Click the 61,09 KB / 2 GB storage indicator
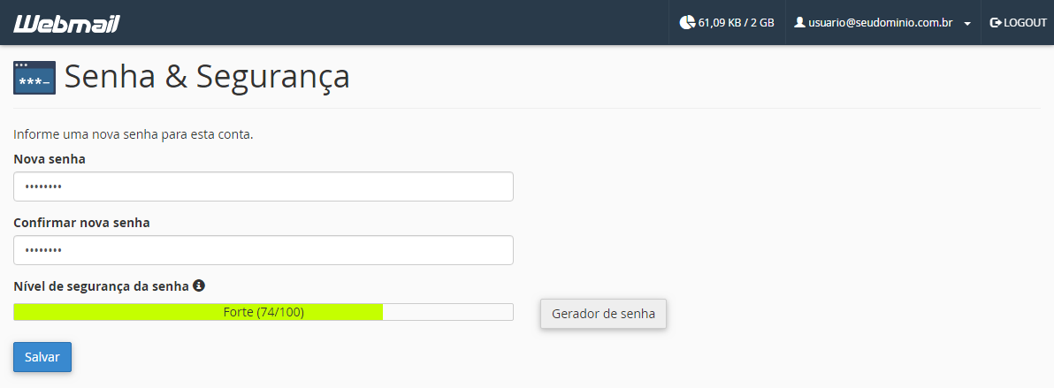Image resolution: width=1054 pixels, height=388 pixels. point(727,22)
